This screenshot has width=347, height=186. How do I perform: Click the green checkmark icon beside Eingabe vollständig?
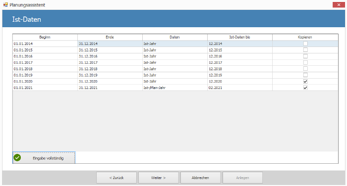coord(17,158)
